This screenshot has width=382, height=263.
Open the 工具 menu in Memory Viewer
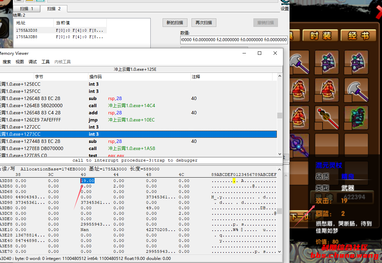tap(46, 62)
